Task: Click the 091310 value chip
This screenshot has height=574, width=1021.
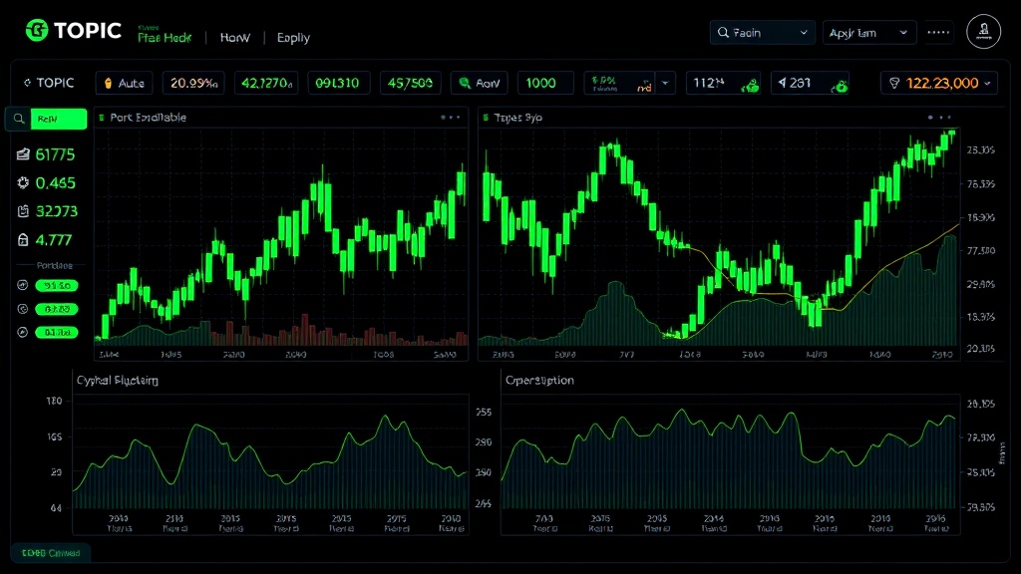Action: (337, 84)
